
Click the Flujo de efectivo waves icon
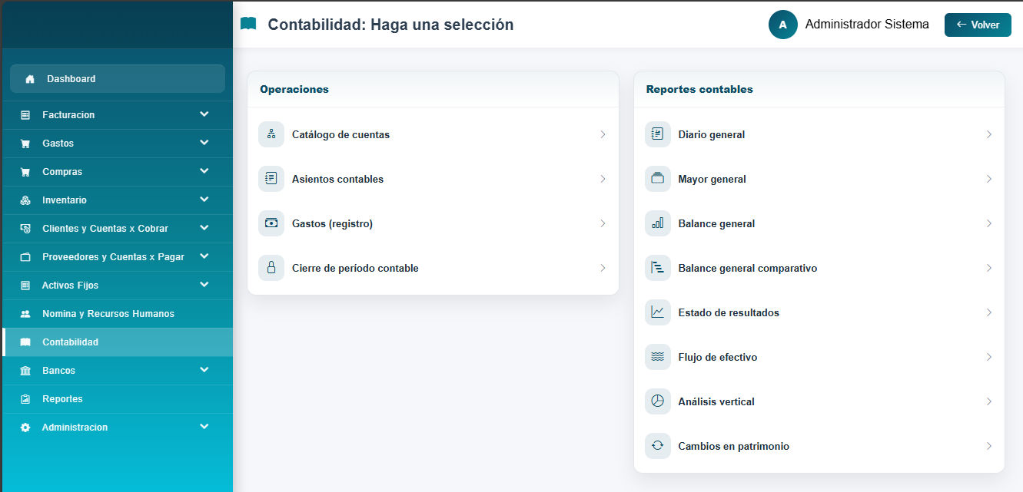[657, 357]
